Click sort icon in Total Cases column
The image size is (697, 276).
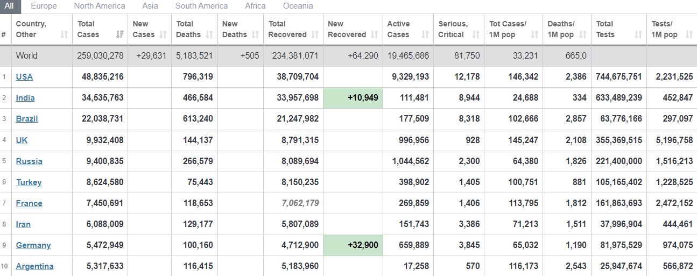click(119, 35)
